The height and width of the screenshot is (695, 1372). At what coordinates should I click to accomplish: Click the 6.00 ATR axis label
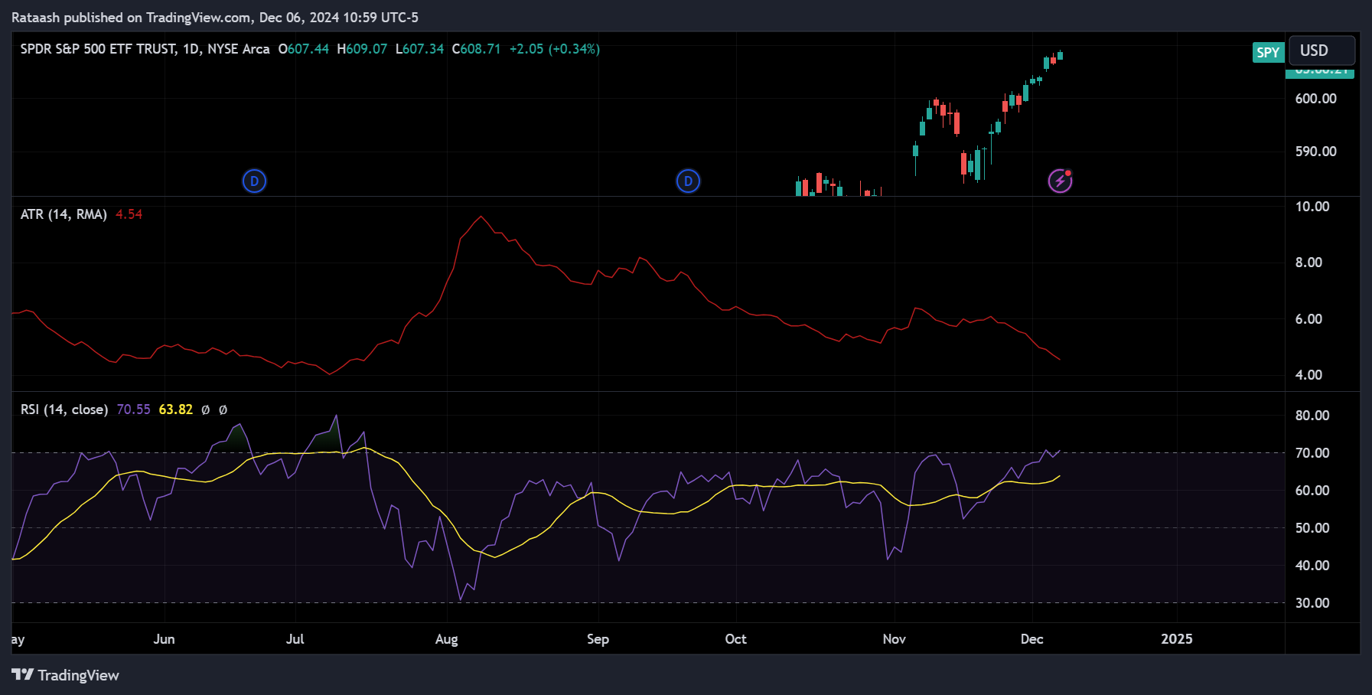tap(1308, 319)
